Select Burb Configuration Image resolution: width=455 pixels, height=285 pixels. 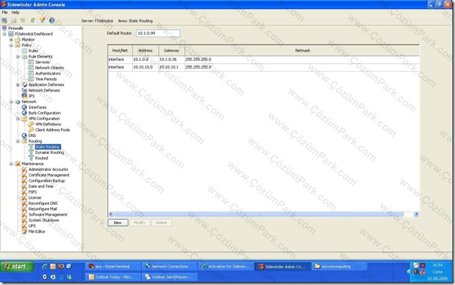(x=44, y=113)
